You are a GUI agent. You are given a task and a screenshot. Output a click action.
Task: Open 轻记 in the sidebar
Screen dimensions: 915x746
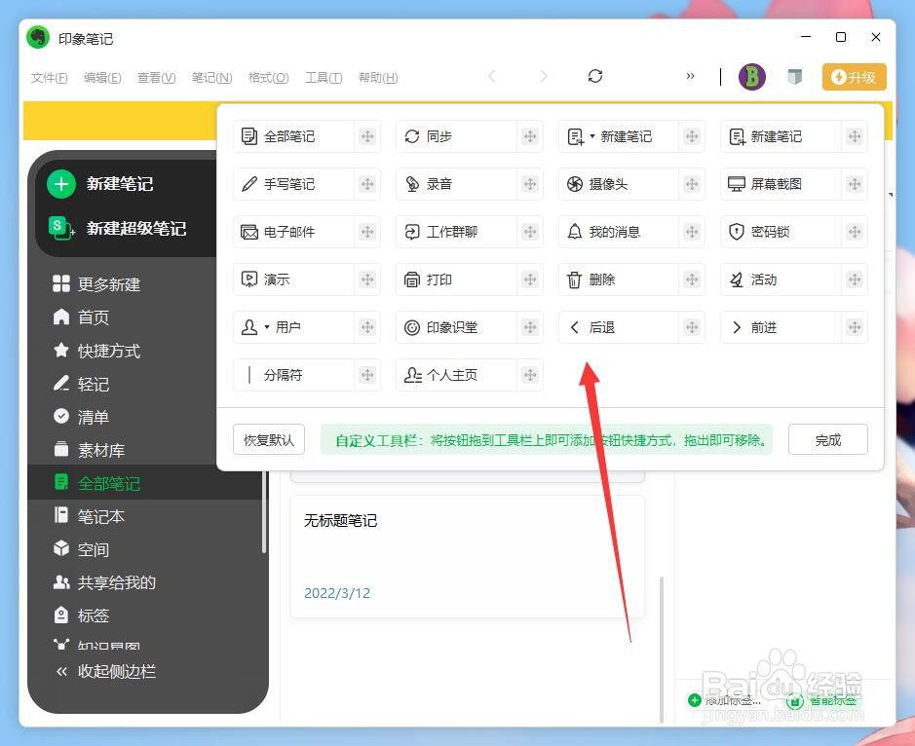[x=81, y=384]
